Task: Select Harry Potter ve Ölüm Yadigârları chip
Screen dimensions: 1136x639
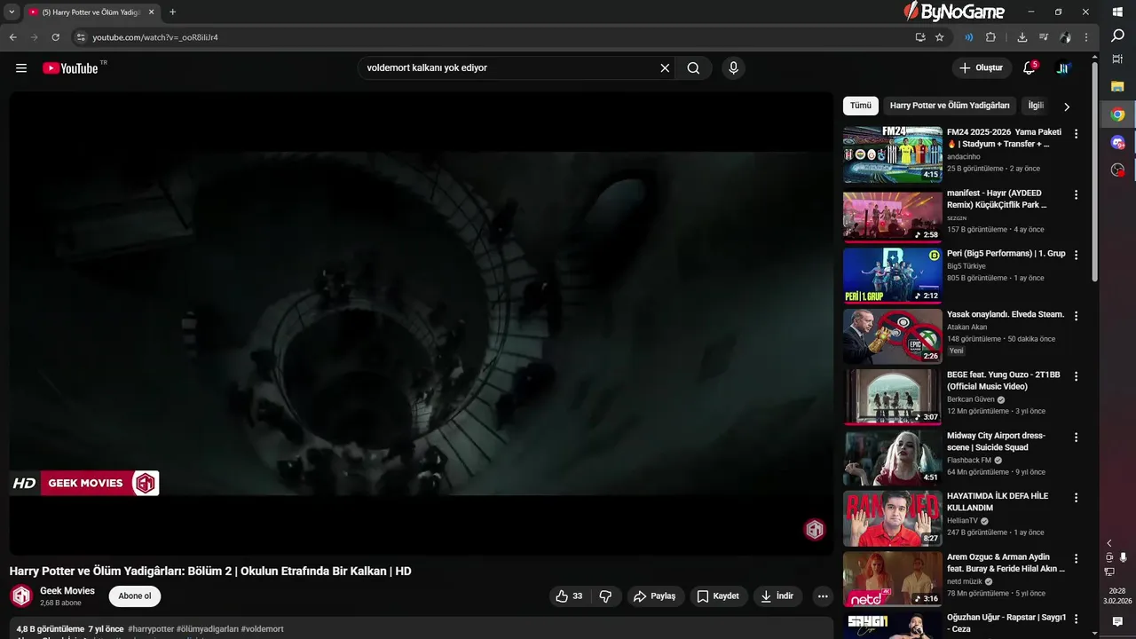Action: tap(950, 106)
